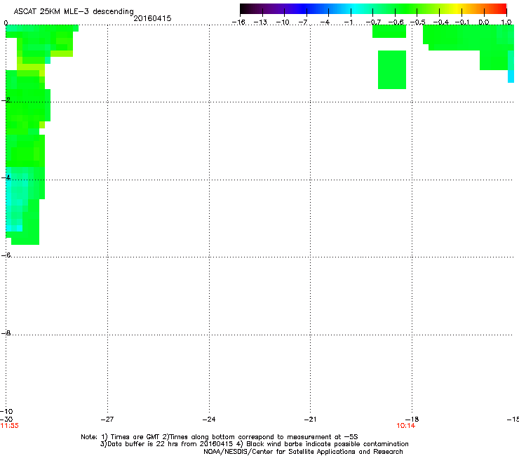This screenshot has width=519, height=456.
Task: Click the 'Data buffer is 22 hrs' note
Action: point(254,444)
